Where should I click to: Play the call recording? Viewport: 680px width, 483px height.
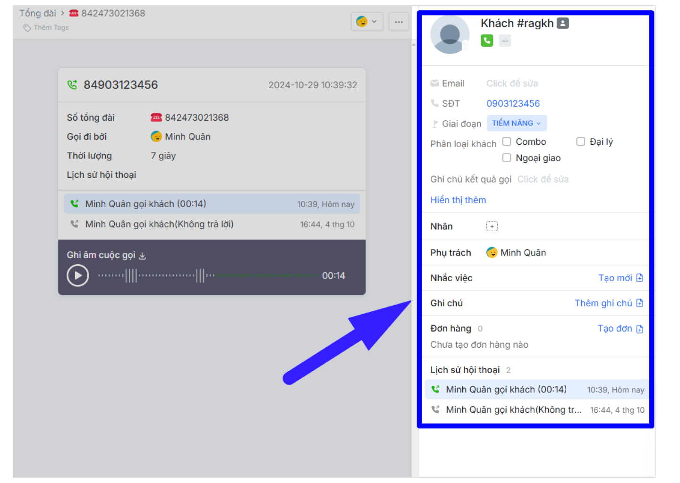coord(78,275)
